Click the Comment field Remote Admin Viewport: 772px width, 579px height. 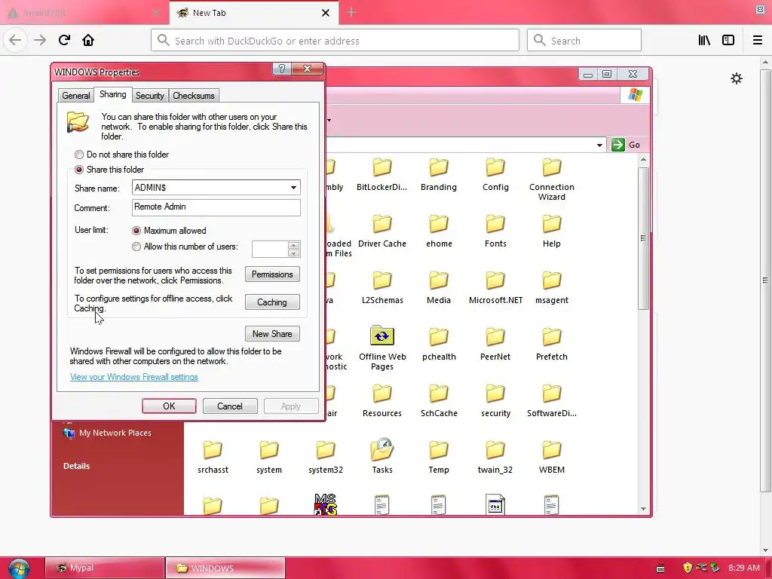(216, 207)
